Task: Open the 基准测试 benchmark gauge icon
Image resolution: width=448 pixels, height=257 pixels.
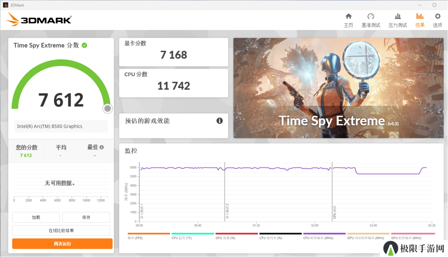Action: tap(371, 16)
